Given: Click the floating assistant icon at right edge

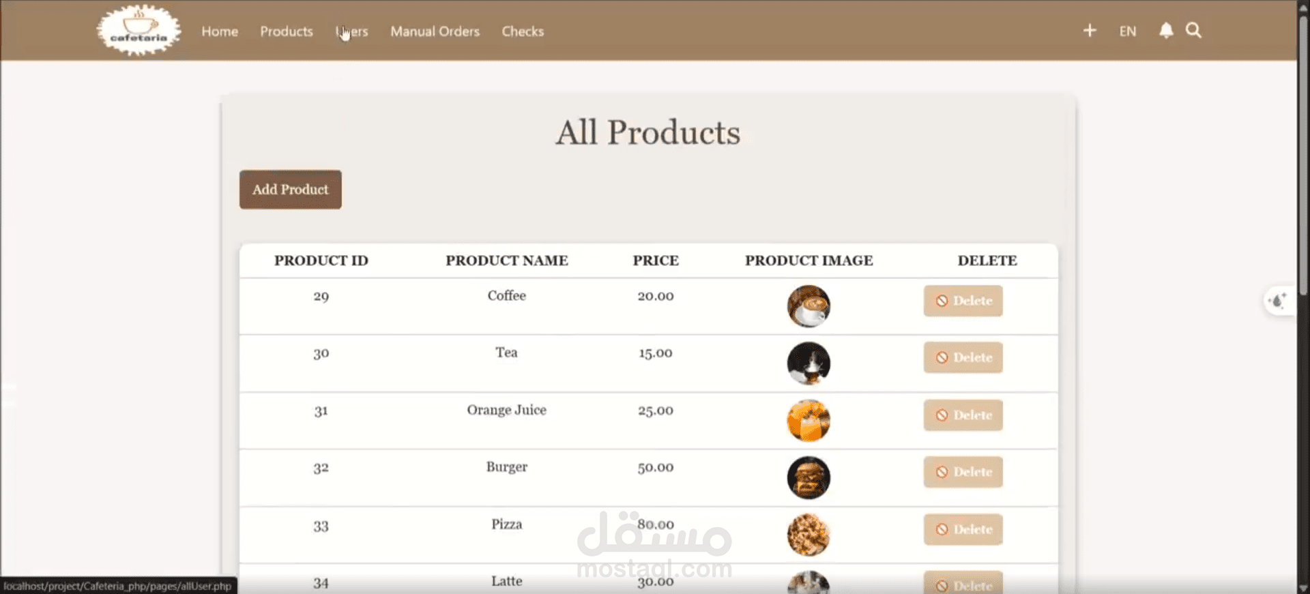Looking at the screenshot, I should 1277,301.
